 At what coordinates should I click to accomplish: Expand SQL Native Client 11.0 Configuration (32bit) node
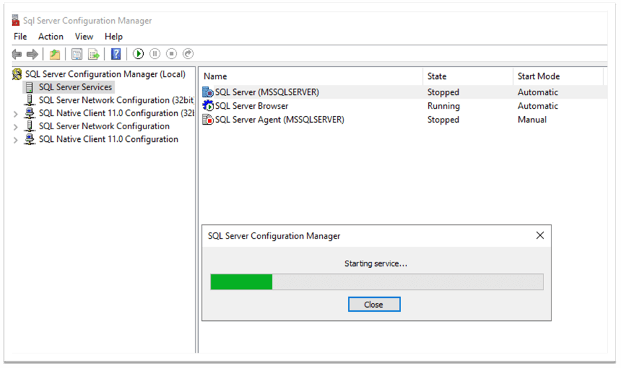pyautogui.click(x=15, y=114)
